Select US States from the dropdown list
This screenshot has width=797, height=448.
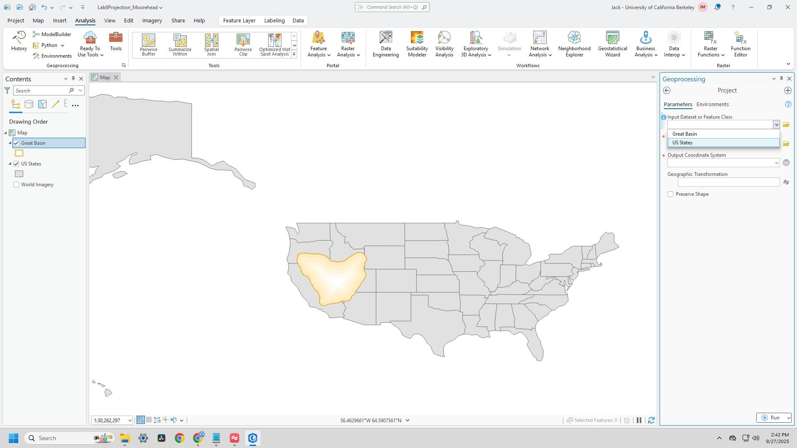click(x=682, y=143)
